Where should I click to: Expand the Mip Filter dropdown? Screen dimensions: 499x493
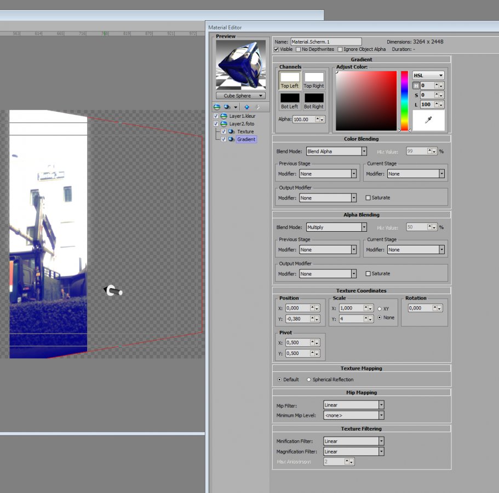coord(353,405)
